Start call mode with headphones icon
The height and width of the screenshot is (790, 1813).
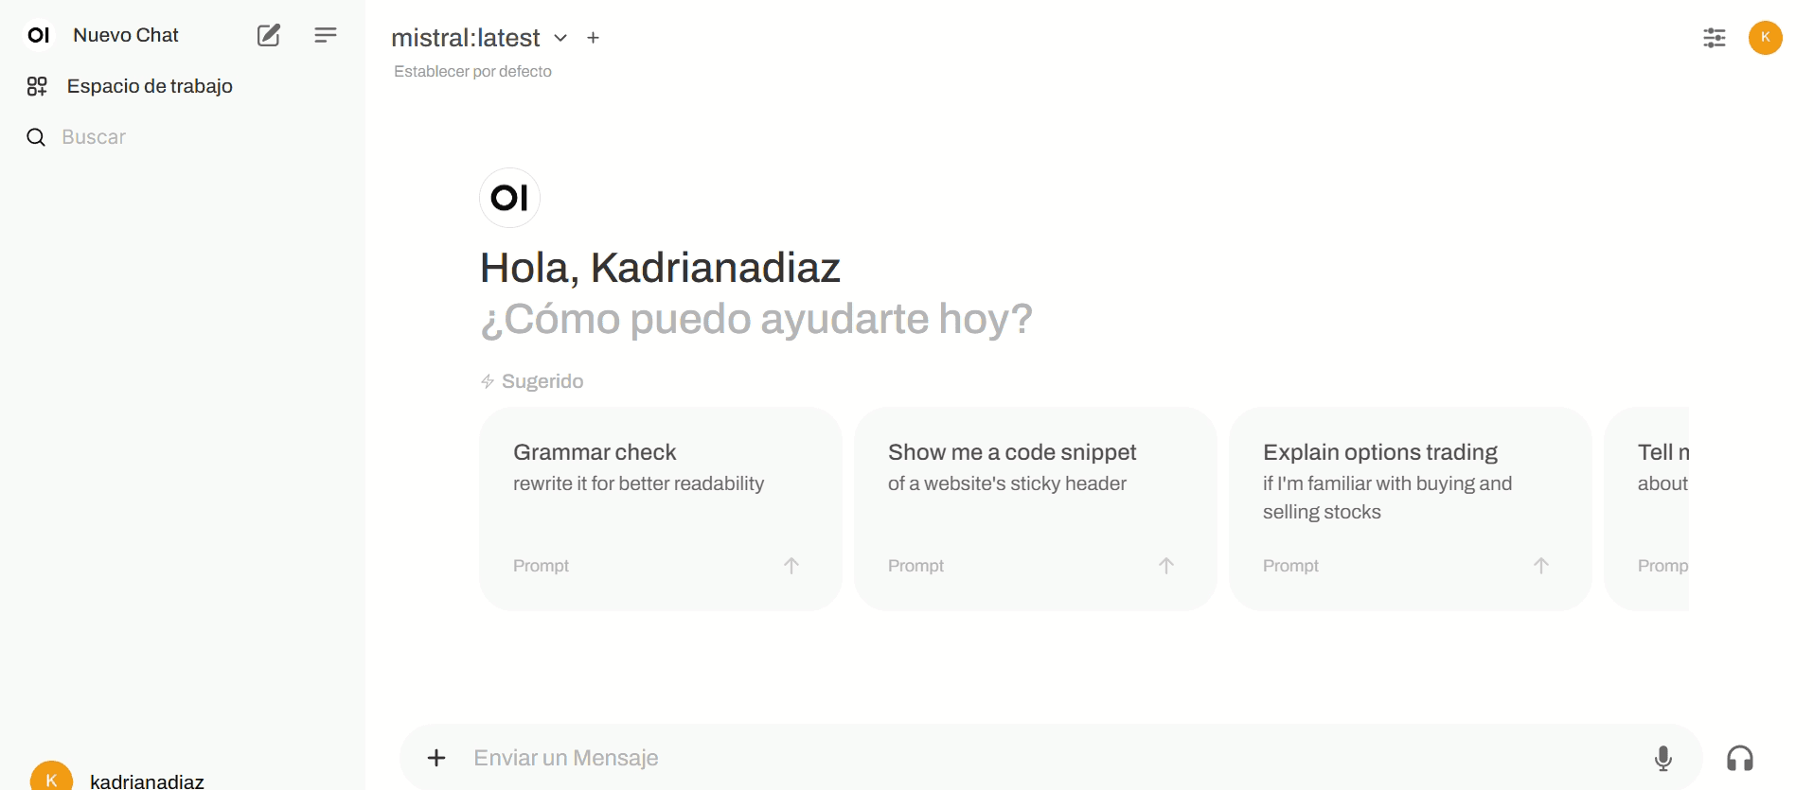1740,758
